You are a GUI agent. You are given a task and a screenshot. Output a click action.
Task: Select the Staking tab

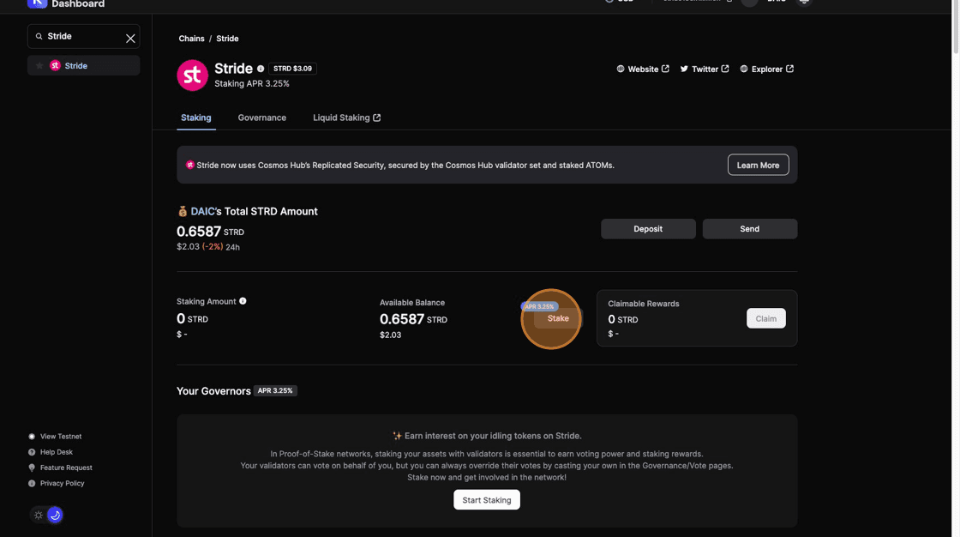point(196,118)
